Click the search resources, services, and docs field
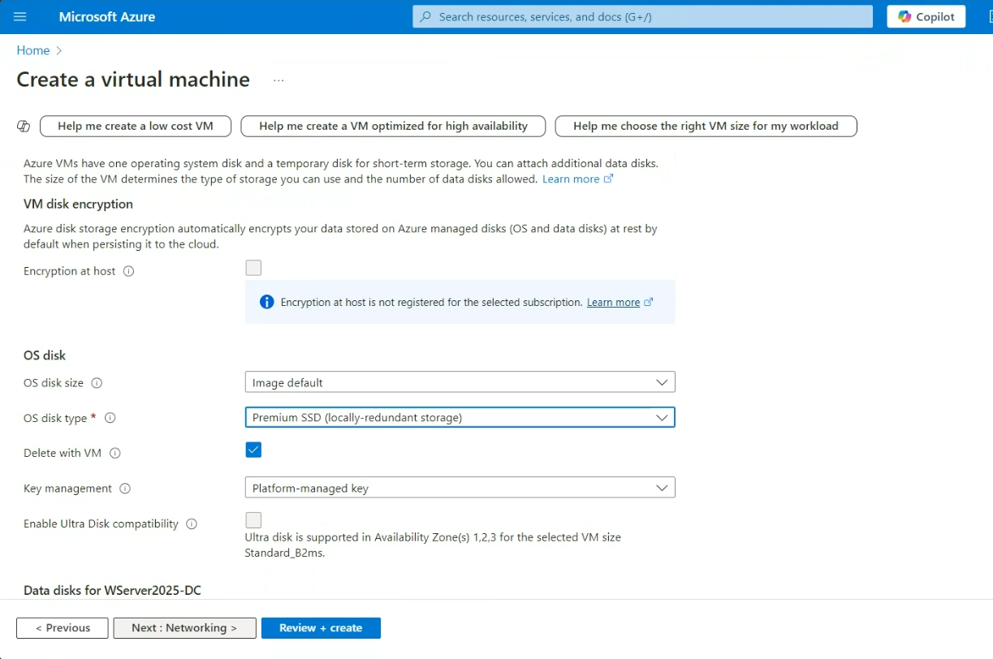993x659 pixels. [x=641, y=17]
